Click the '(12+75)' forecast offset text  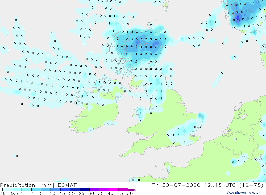click(x=251, y=185)
